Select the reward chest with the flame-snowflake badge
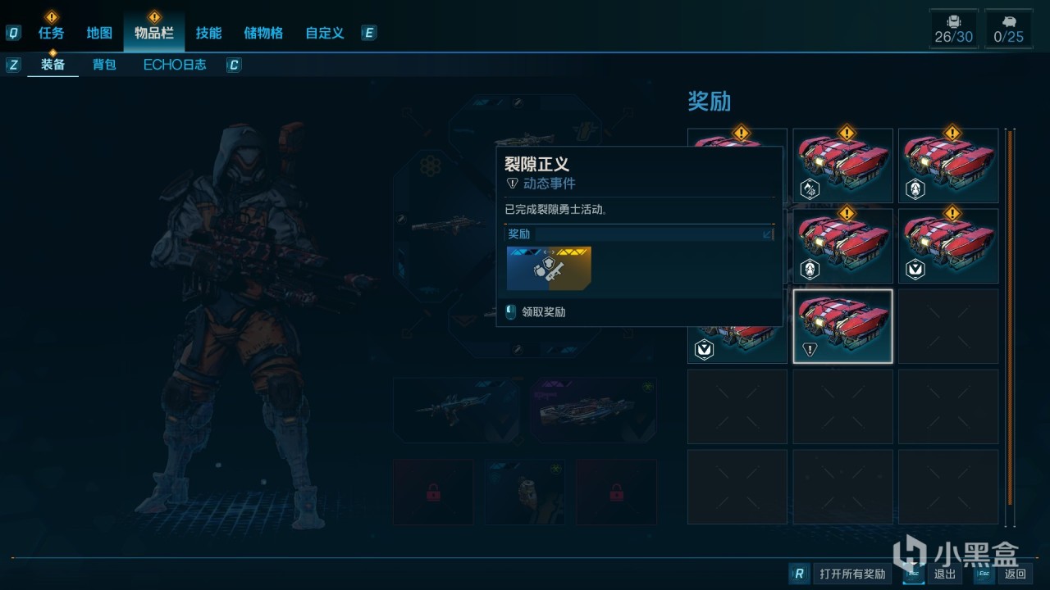Viewport: 1050px width, 590px height. click(842, 166)
